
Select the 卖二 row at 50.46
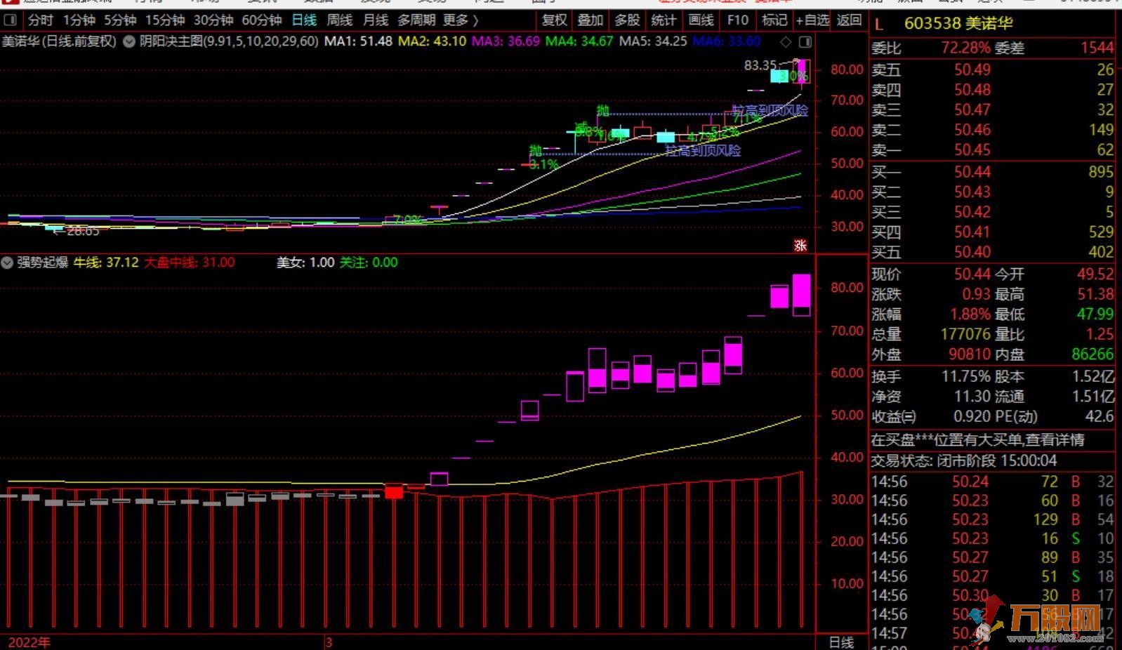coord(993,130)
